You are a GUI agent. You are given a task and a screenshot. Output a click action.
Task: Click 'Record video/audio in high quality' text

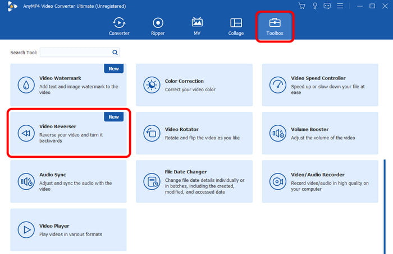[330, 186]
